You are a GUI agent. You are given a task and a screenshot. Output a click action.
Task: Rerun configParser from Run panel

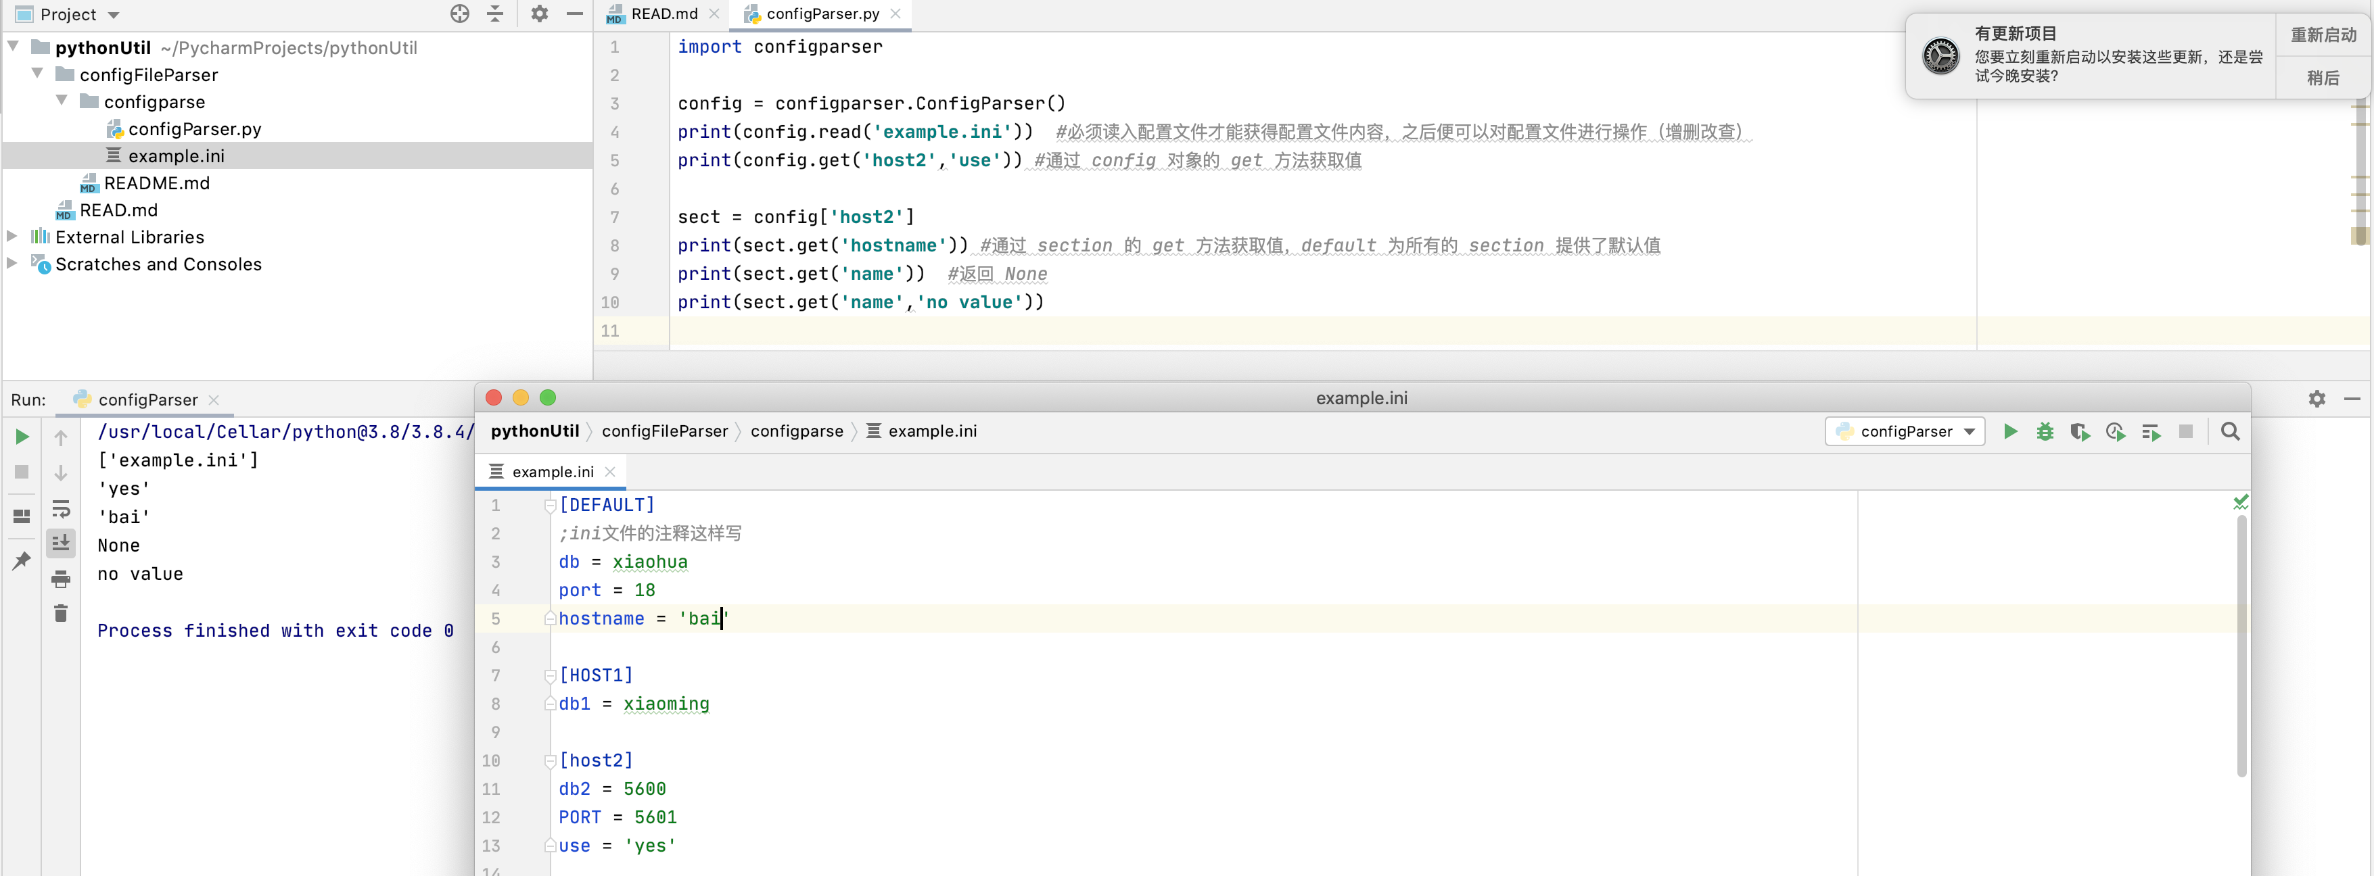click(22, 437)
